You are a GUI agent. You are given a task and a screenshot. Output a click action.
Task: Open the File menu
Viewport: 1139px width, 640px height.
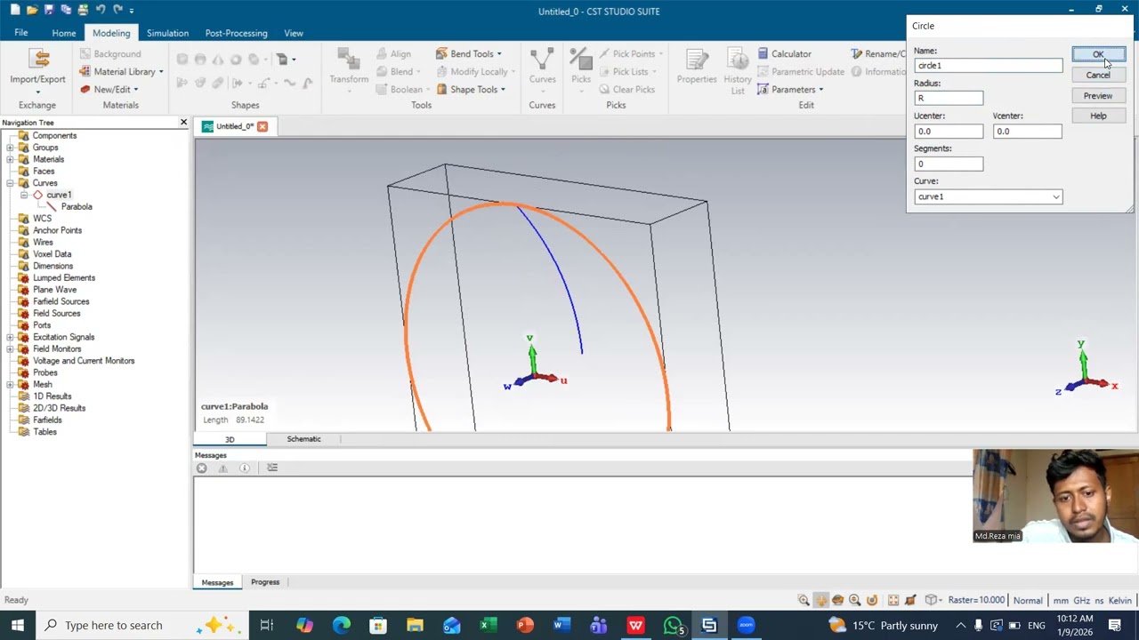20,33
